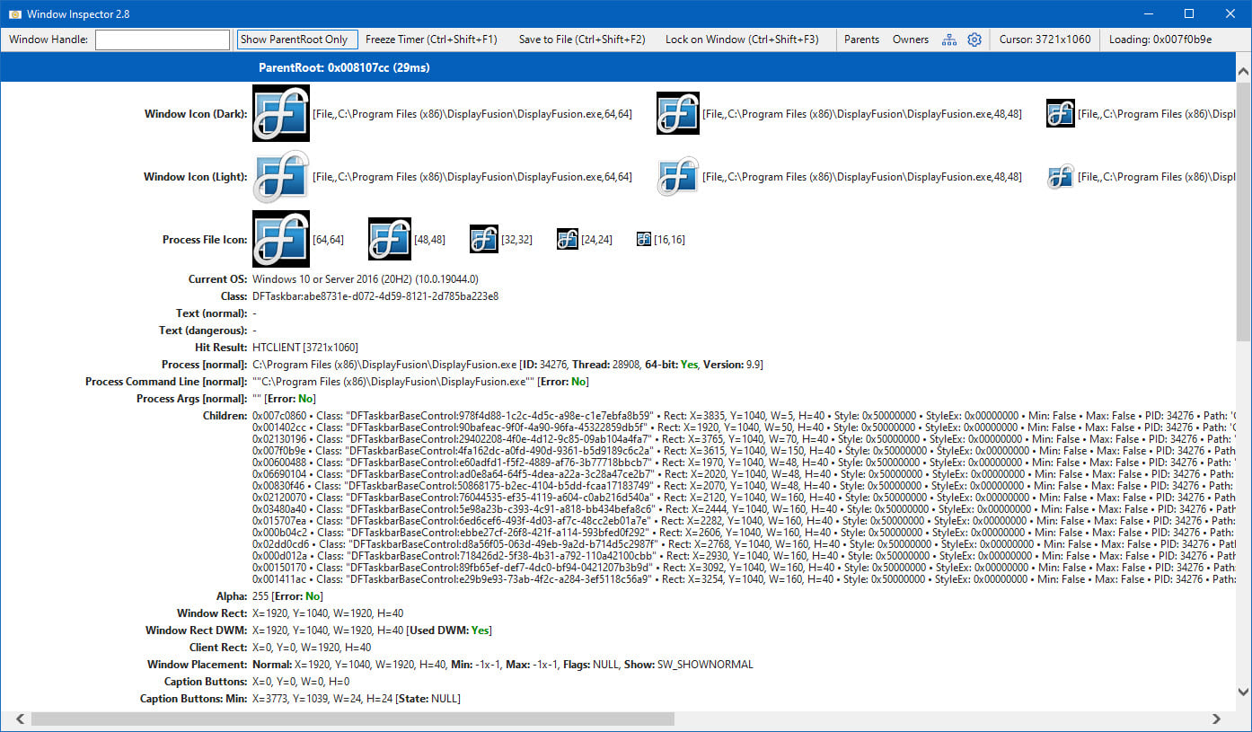Open settings via the gear icon

pyautogui.click(x=974, y=40)
